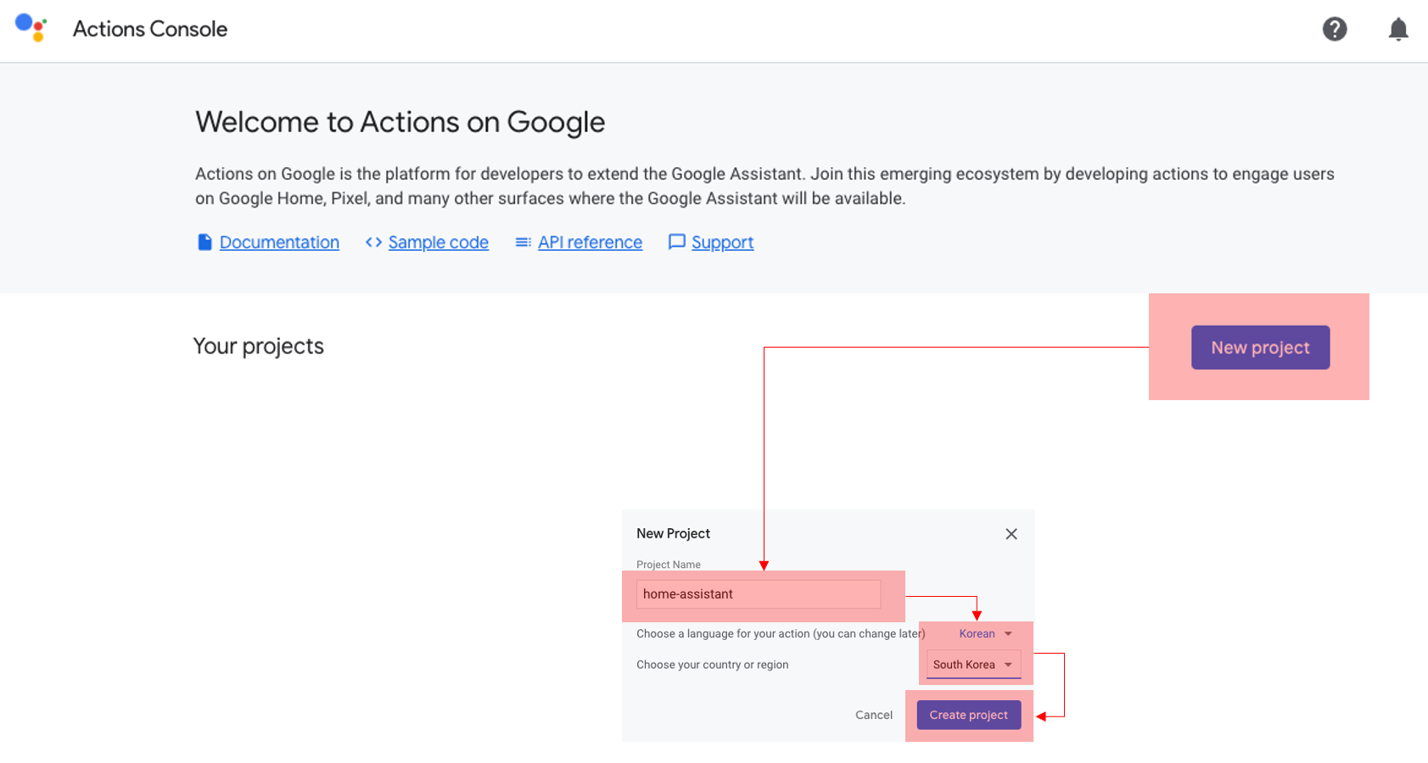The image size is (1428, 763).
Task: Click the New project button
Action: pos(1260,348)
